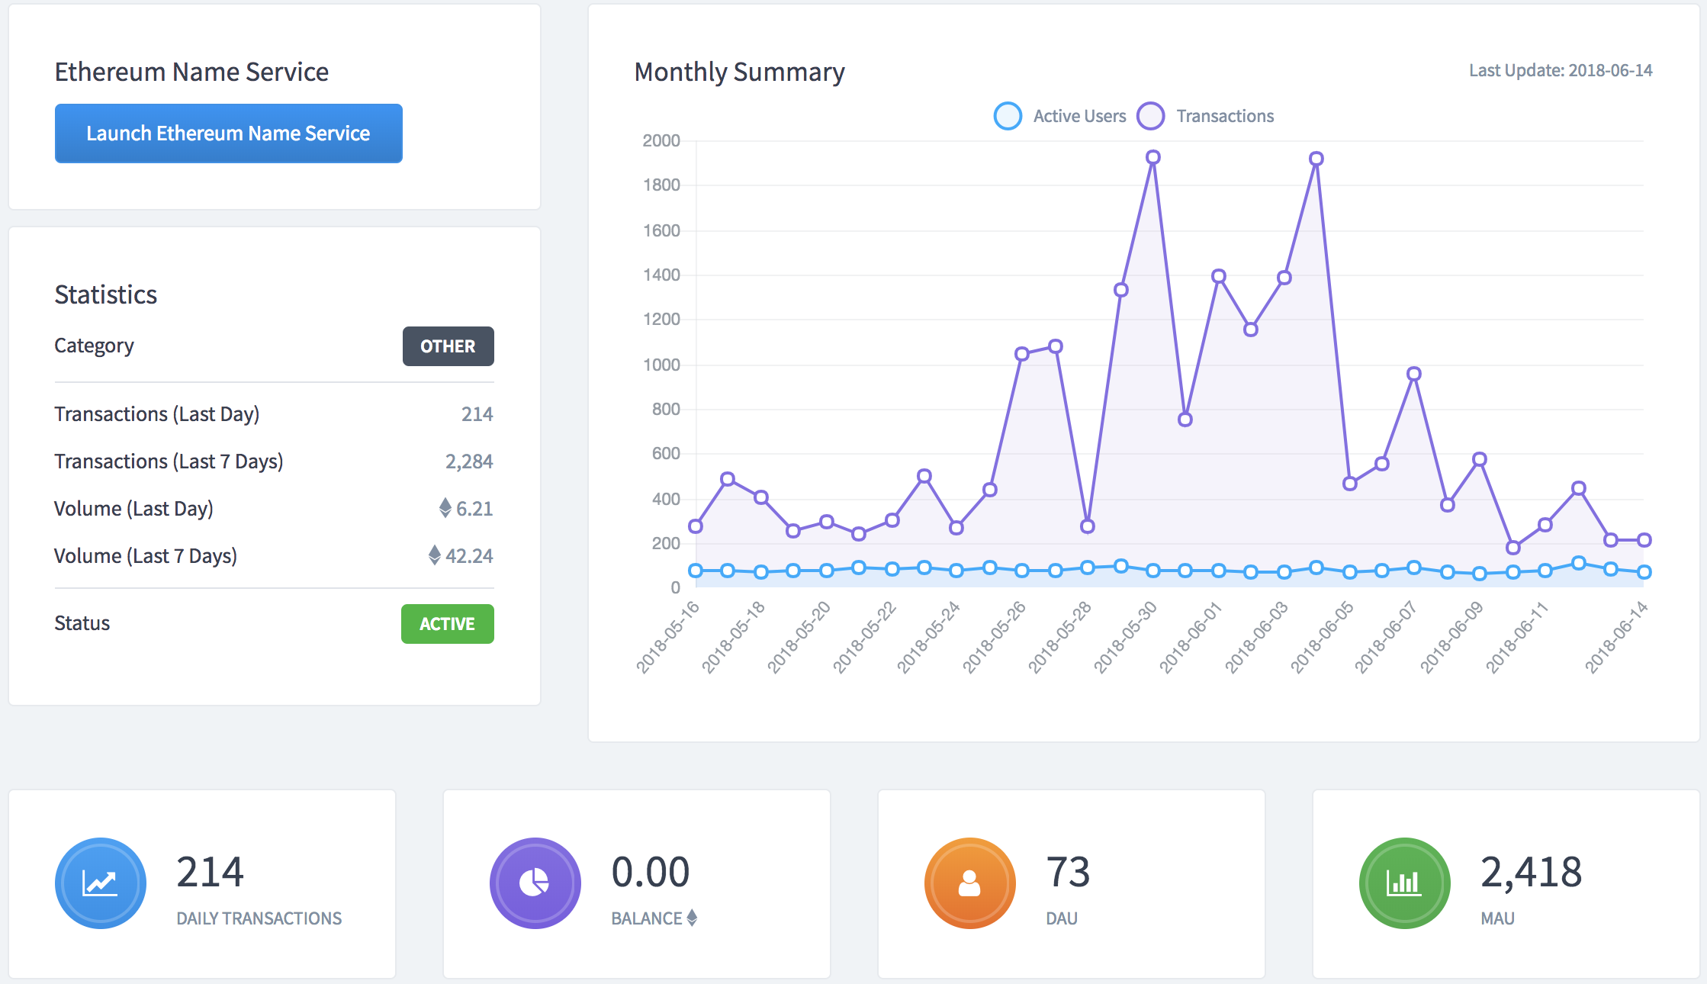The image size is (1707, 984).
Task: Click the Ethereum symbol beside Volume (Last 7 Days)
Action: [x=435, y=555]
